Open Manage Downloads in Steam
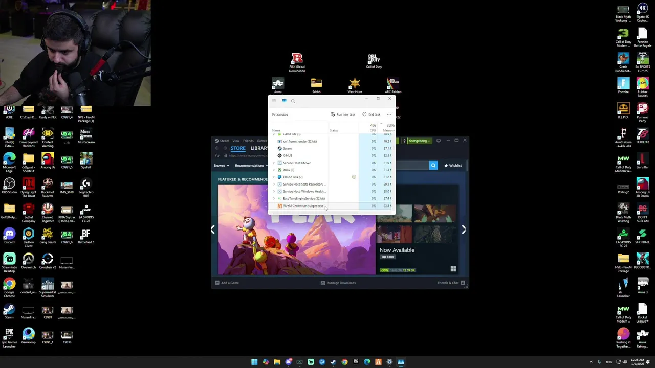 point(338,283)
